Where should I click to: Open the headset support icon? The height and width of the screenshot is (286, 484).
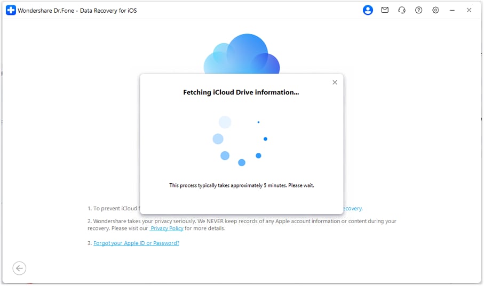coord(402,10)
